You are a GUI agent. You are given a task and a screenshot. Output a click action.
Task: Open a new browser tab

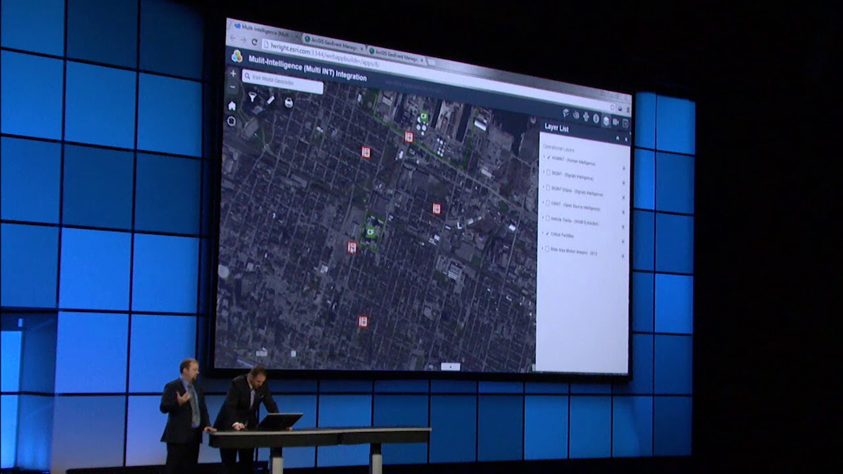click(x=431, y=61)
